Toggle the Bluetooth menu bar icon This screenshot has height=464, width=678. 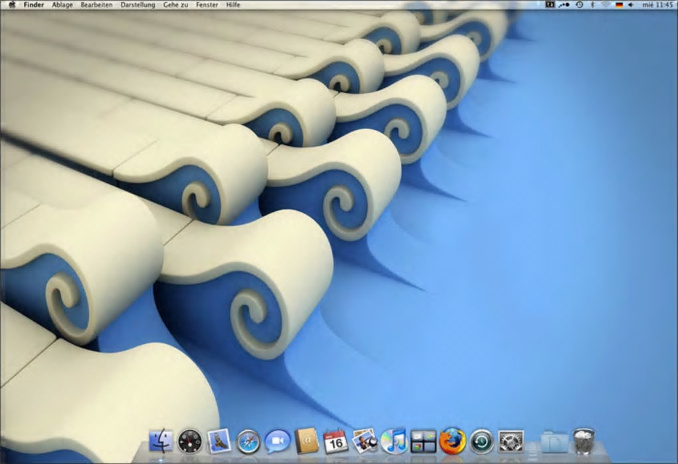coord(592,5)
